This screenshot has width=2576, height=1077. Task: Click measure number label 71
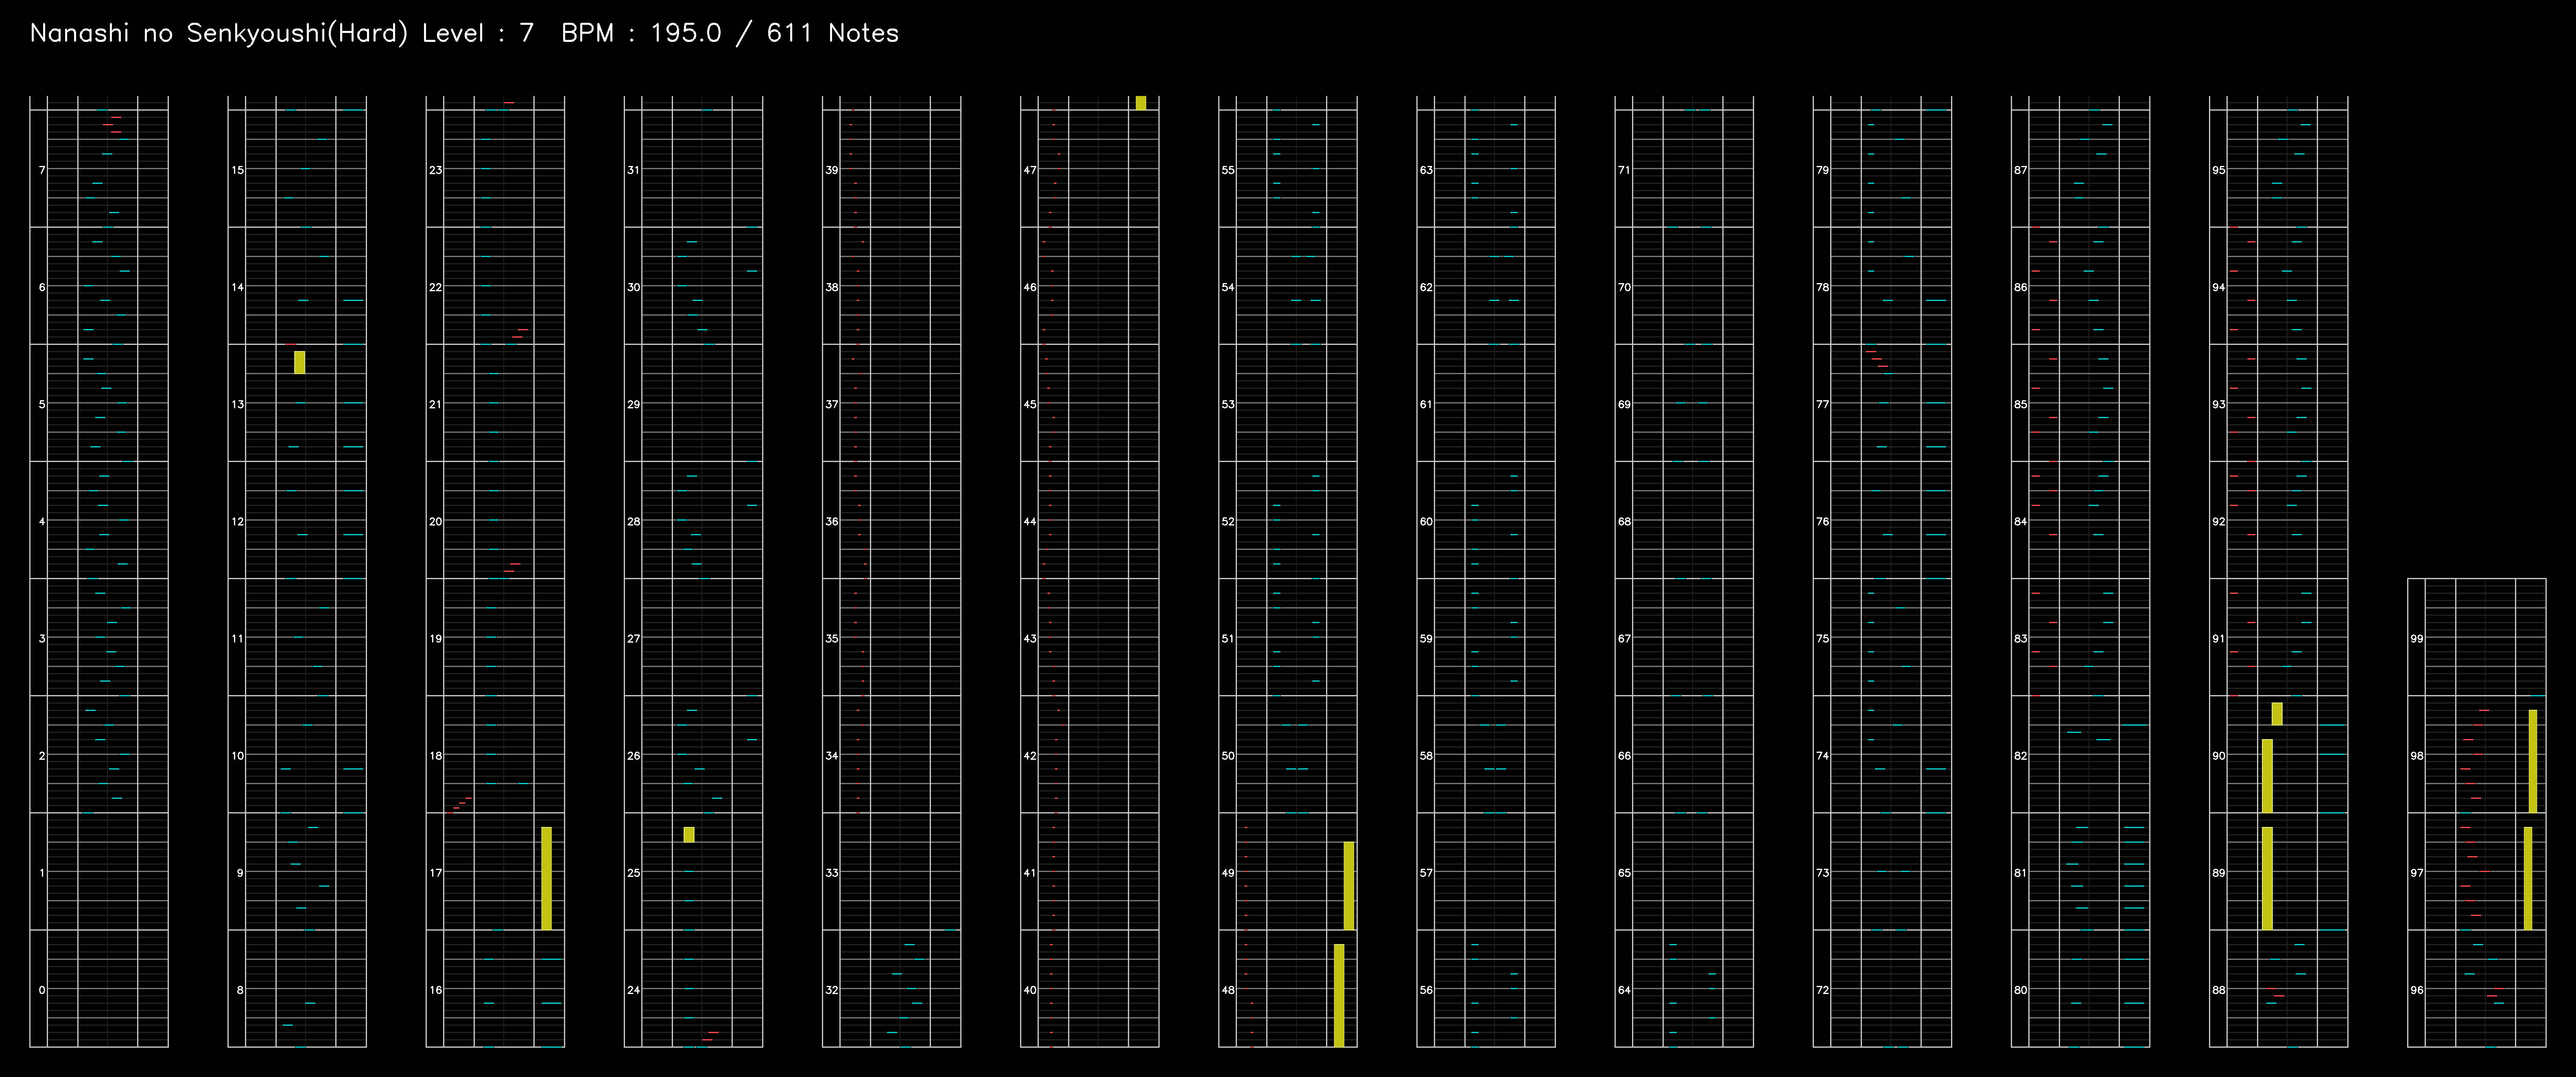pyautogui.click(x=1624, y=170)
